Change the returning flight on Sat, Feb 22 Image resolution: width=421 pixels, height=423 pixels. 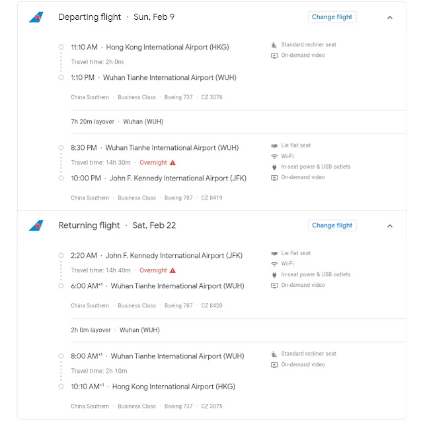[332, 225]
